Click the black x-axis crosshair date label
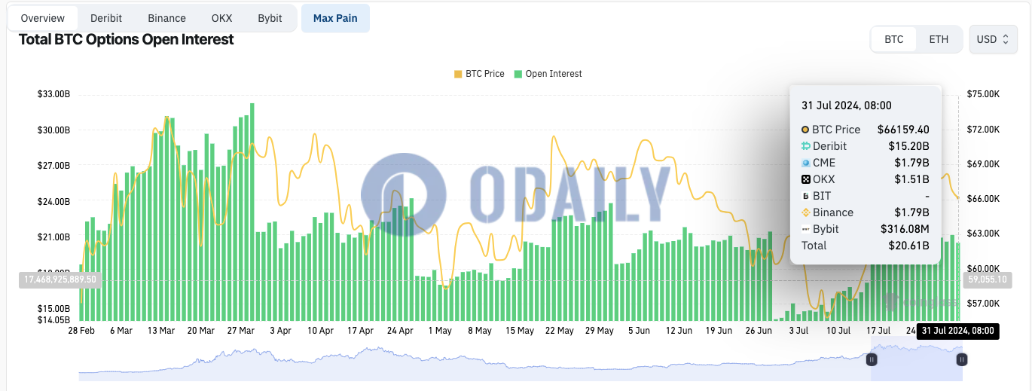 (957, 331)
